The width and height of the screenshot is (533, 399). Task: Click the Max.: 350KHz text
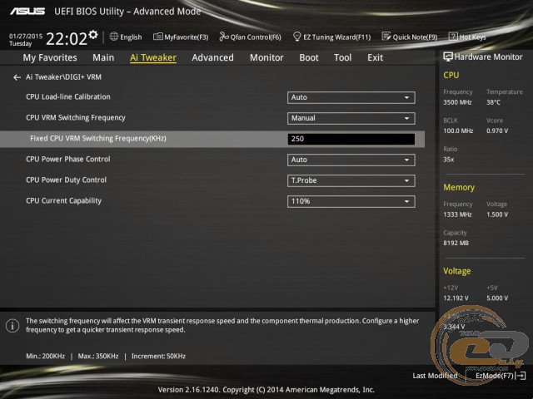(98, 357)
